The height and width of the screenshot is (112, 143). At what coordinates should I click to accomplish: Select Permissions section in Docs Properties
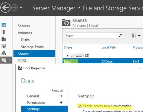tap(36, 103)
